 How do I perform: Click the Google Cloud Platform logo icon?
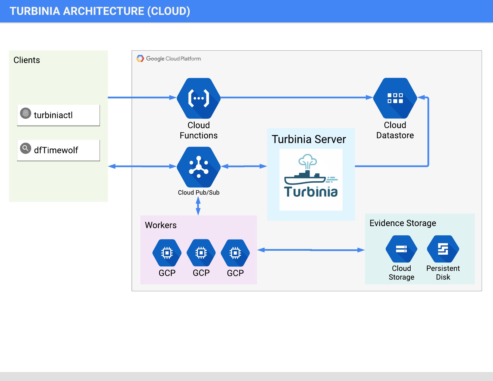[x=140, y=59]
